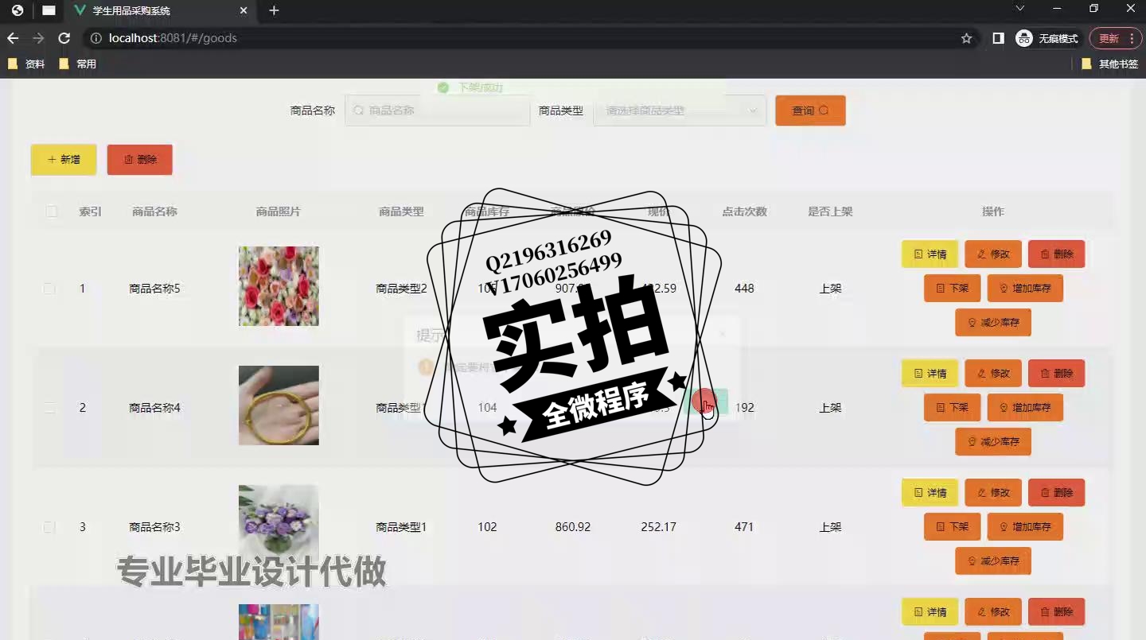This screenshot has height=640, width=1146.
Task: Close the 学生用品采购系统 tab
Action: [244, 10]
